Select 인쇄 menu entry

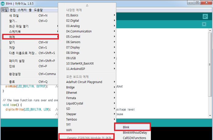(x=30, y=66)
